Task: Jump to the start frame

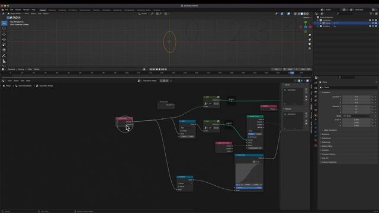Action: (150, 69)
